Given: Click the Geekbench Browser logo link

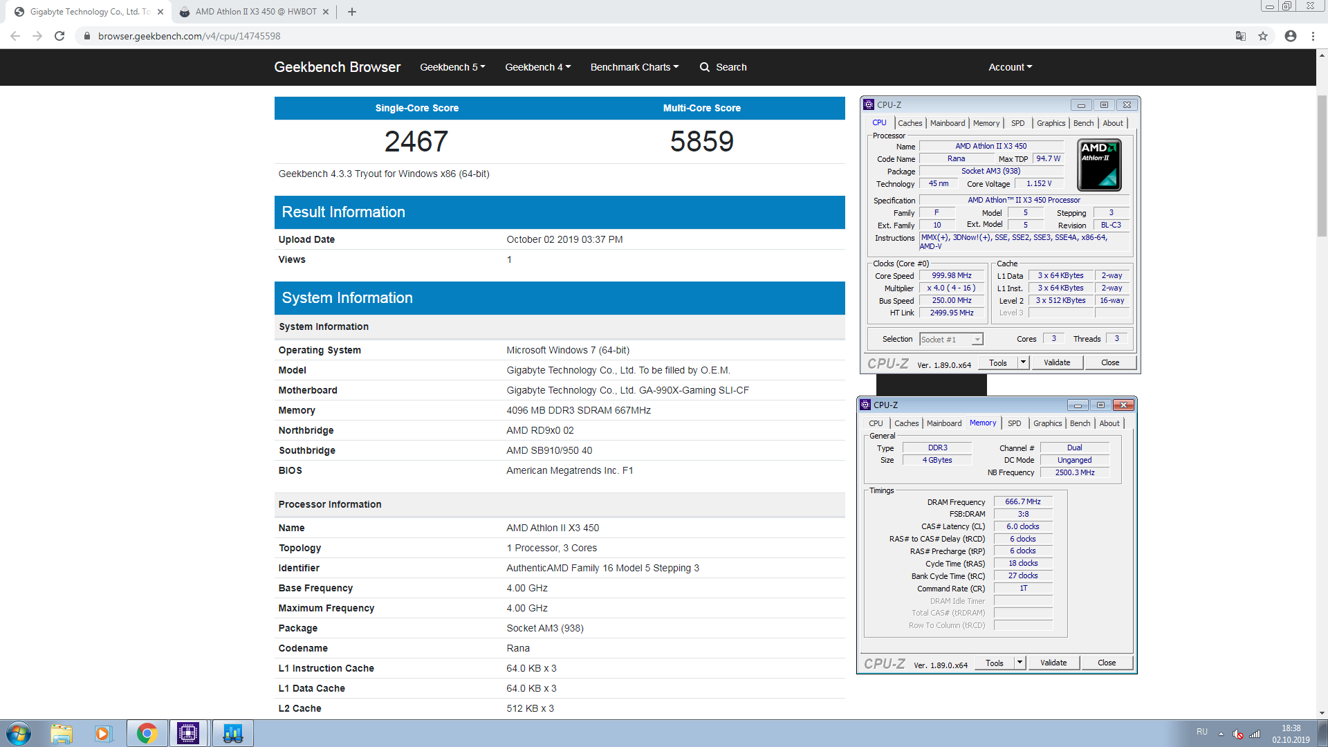Looking at the screenshot, I should click(337, 67).
